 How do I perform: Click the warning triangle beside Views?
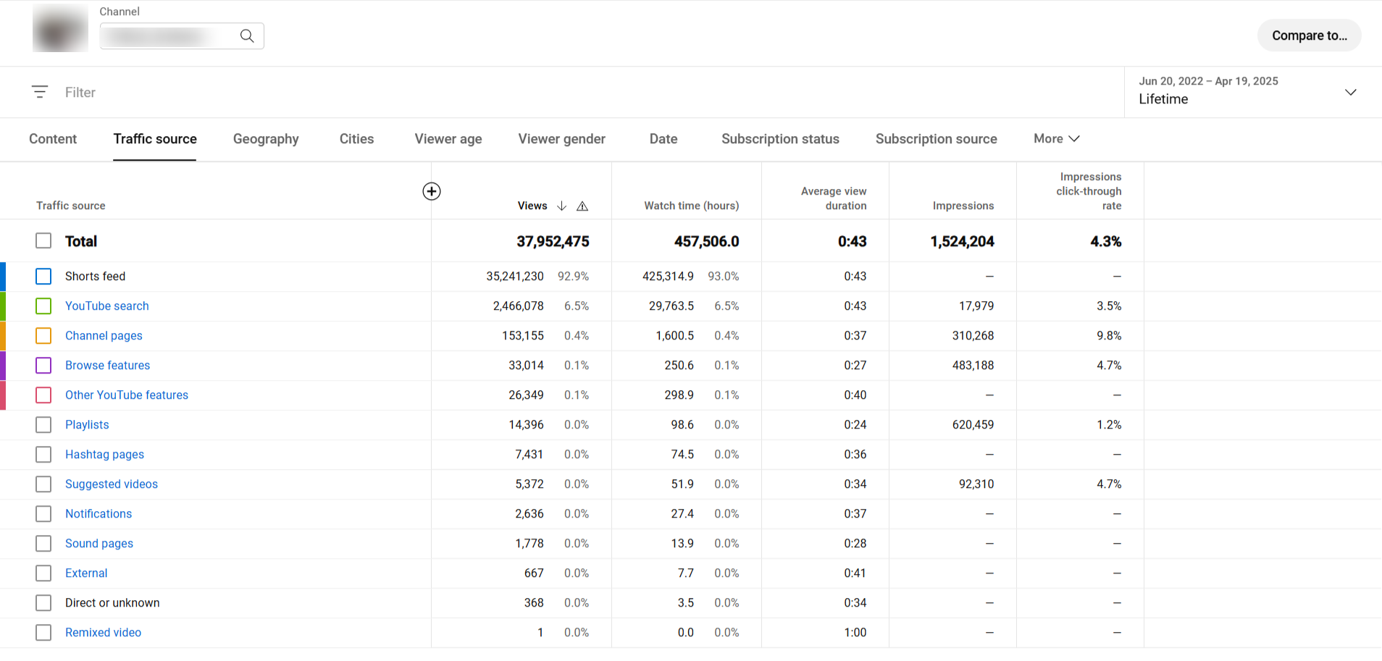[582, 206]
